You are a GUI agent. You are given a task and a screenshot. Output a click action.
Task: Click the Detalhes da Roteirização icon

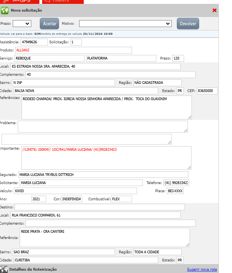pos(4,269)
